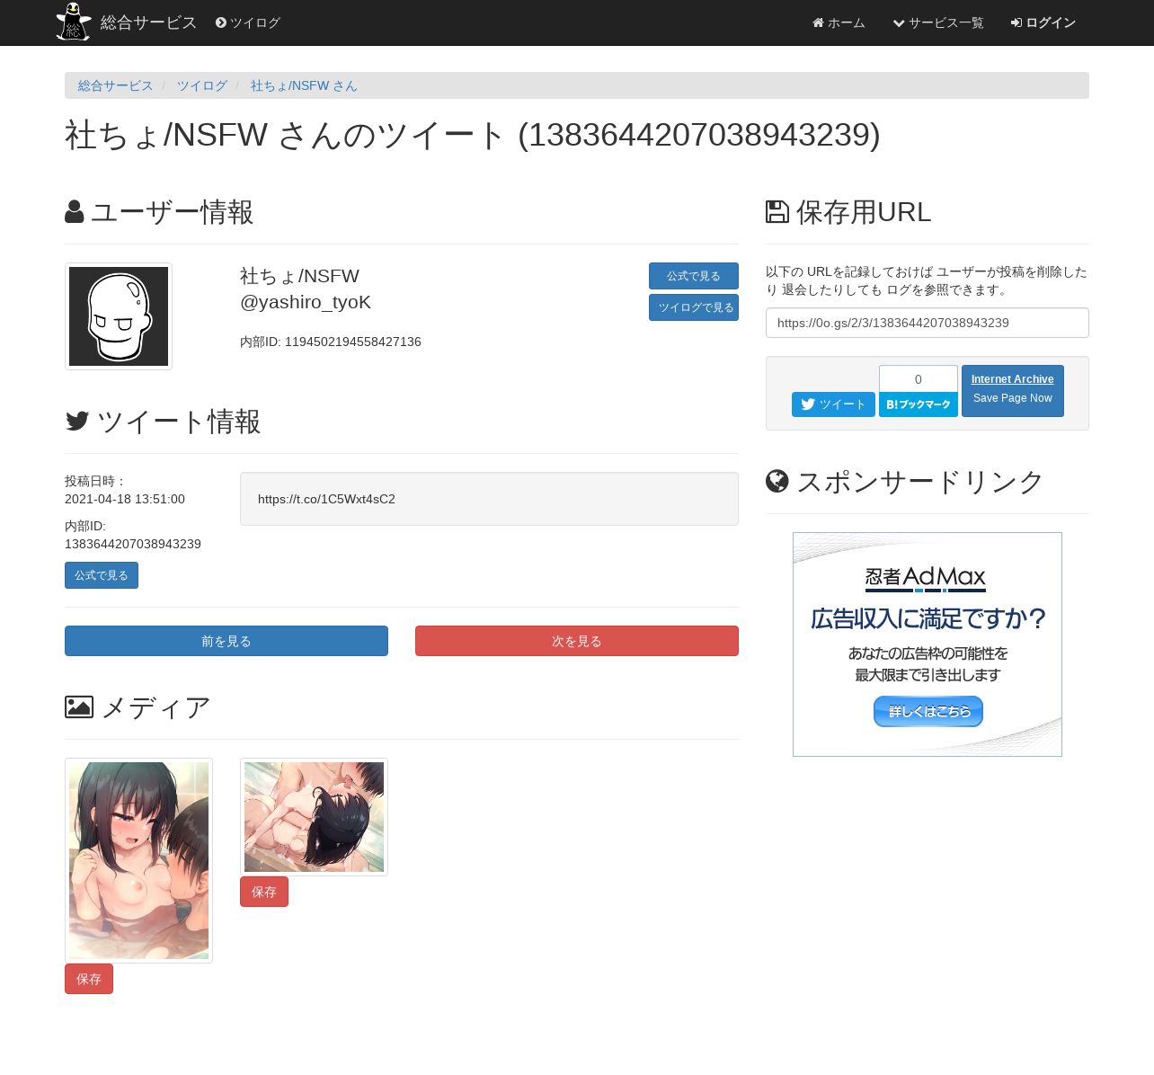Click the Hatena bookmark count box
Screen dimensions: 1154x1075
pyautogui.click(x=919, y=378)
